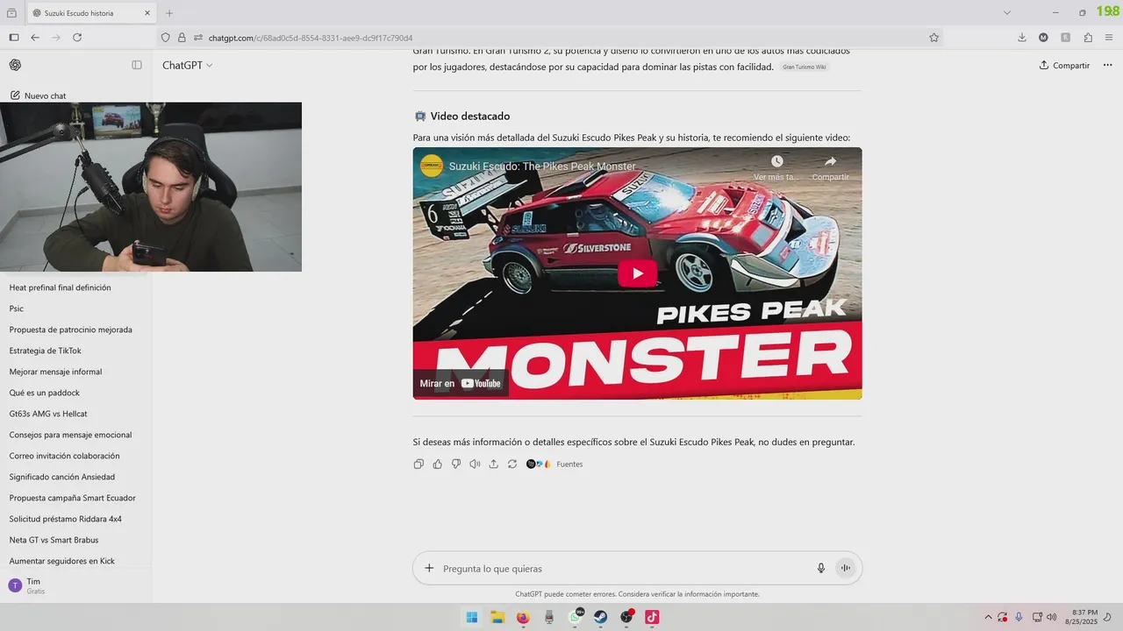Click the video Compartir arrow
The width and height of the screenshot is (1123, 631).
click(830, 168)
